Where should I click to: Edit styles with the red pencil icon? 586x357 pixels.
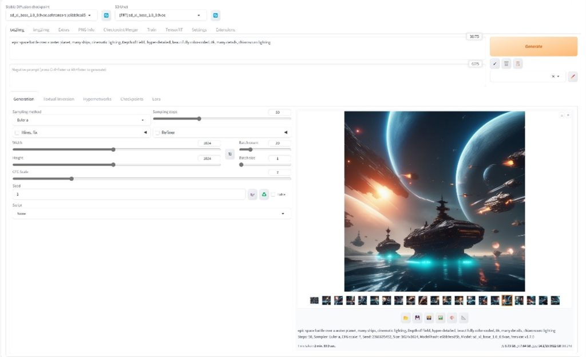click(572, 76)
